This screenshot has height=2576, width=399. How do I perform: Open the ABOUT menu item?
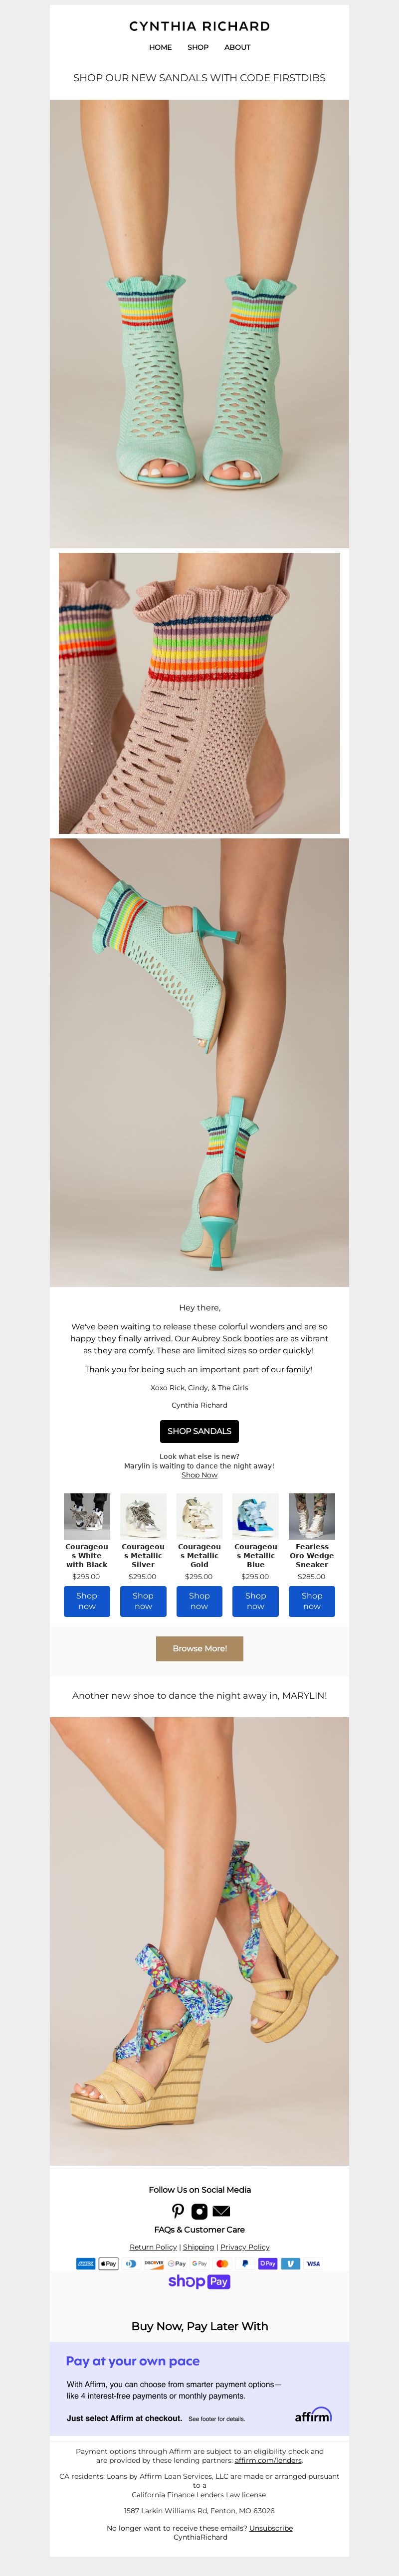click(x=237, y=47)
